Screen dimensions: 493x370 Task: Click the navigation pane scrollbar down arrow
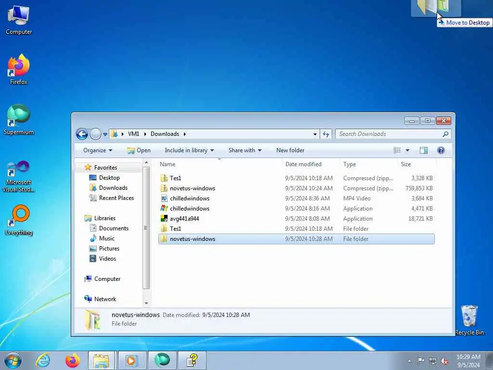146,303
